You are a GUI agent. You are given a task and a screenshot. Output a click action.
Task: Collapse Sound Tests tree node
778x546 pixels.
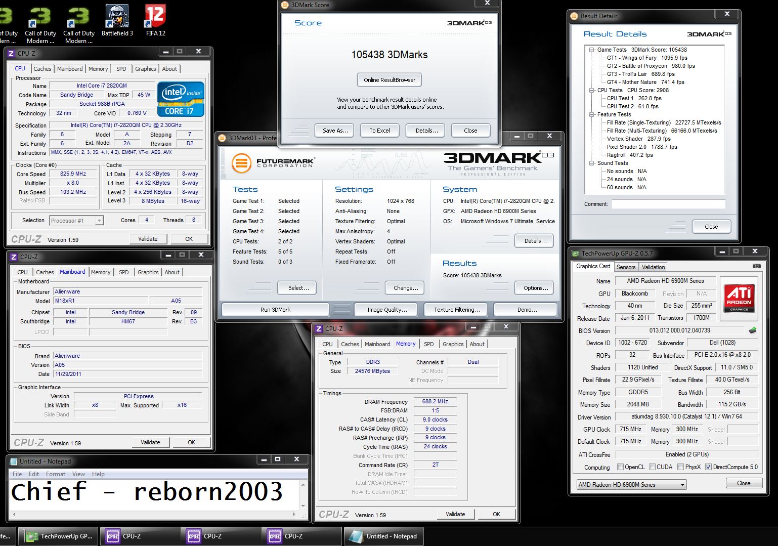click(x=592, y=163)
